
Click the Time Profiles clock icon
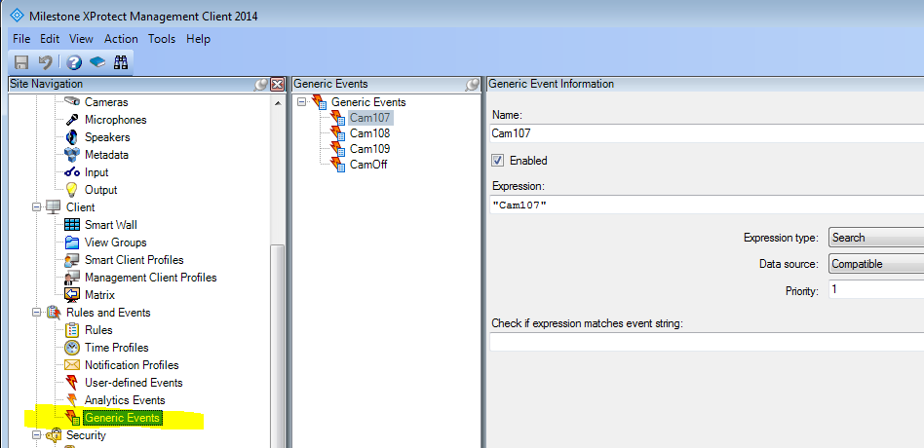72,348
